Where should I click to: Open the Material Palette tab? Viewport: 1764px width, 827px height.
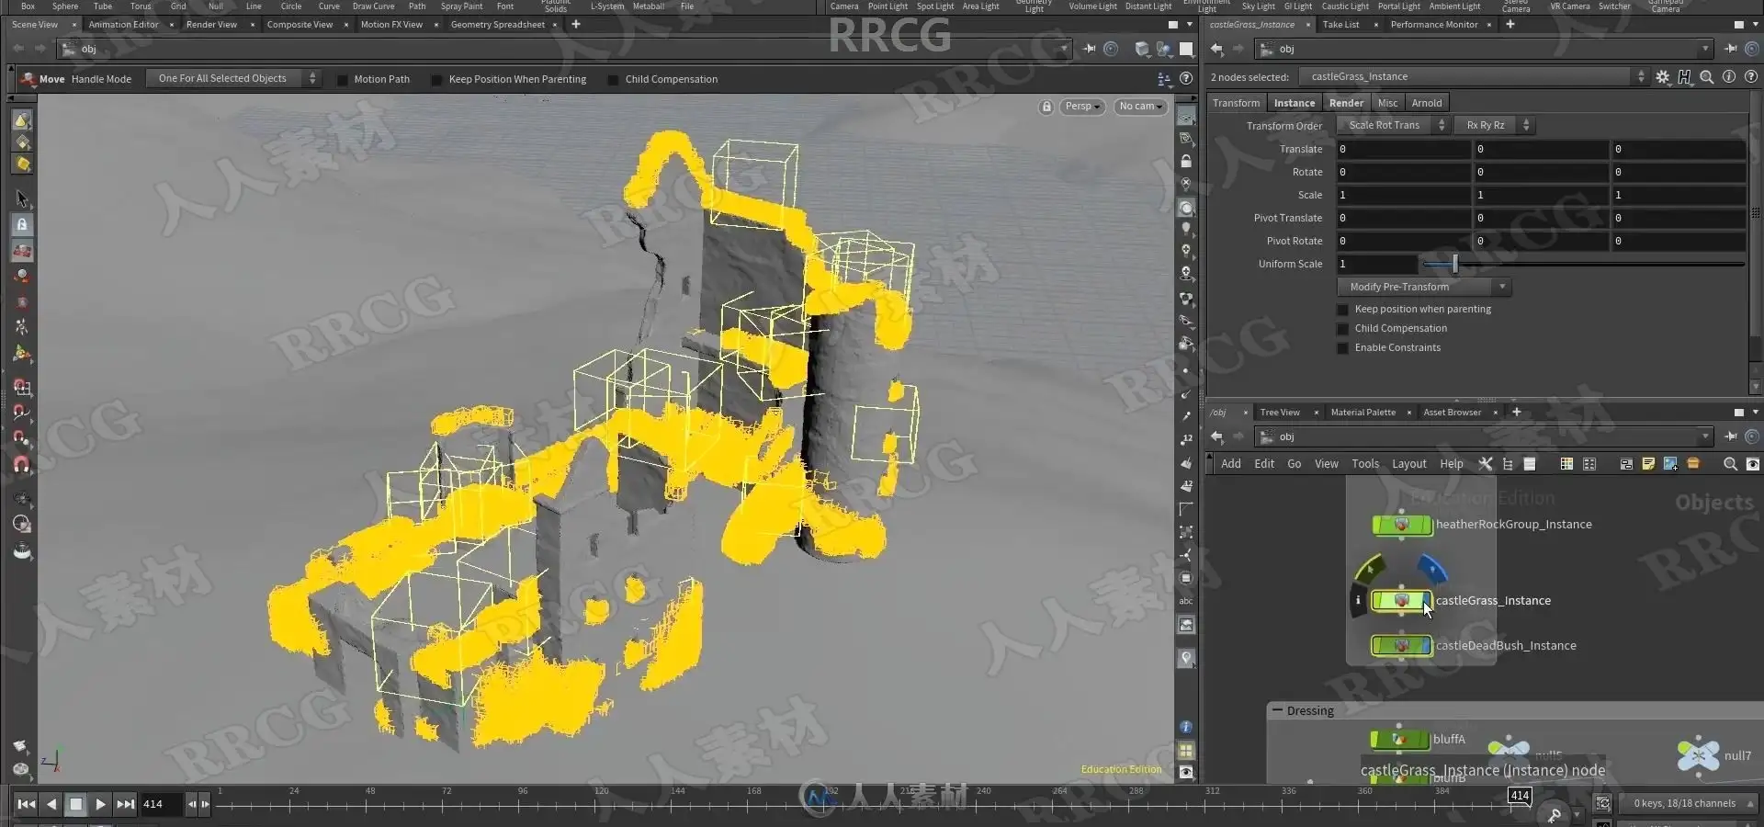pyautogui.click(x=1363, y=413)
